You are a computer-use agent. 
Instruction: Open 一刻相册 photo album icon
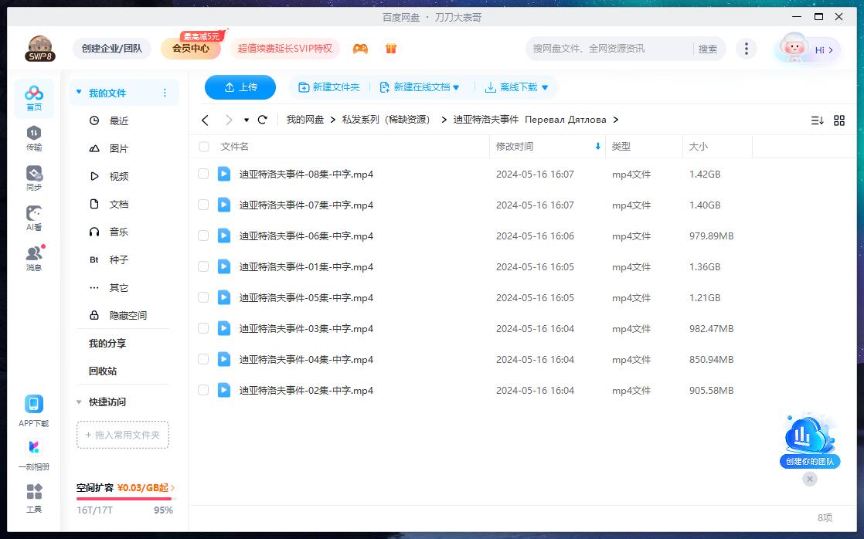[33, 452]
